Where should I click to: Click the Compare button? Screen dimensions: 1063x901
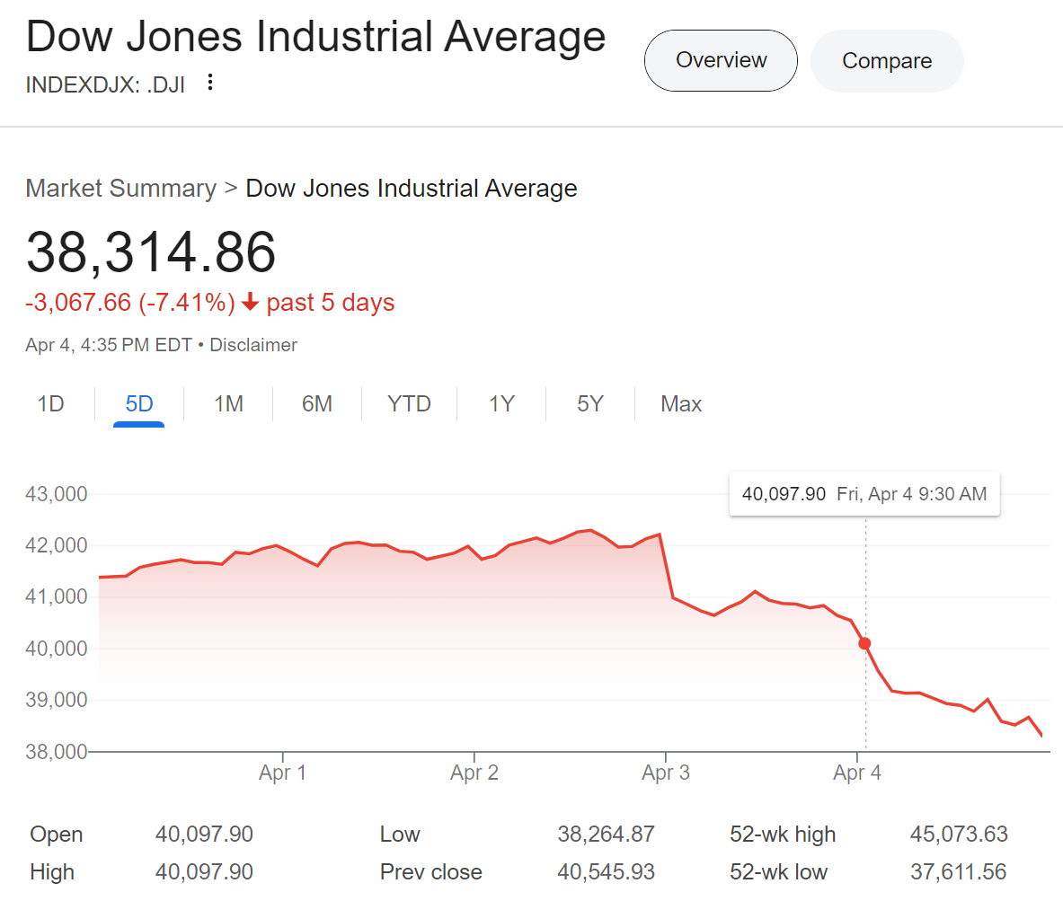887,61
